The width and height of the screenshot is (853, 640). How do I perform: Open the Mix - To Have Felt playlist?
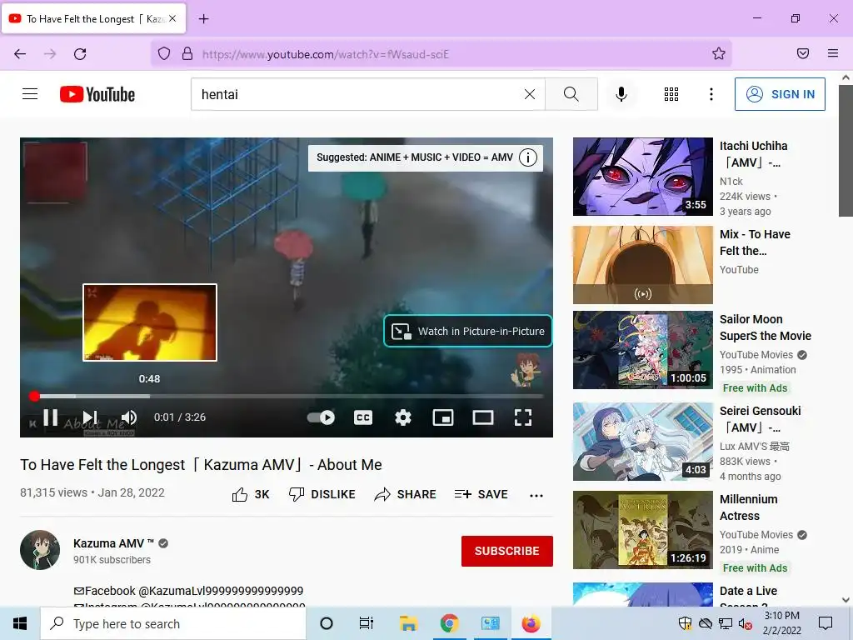tap(642, 264)
